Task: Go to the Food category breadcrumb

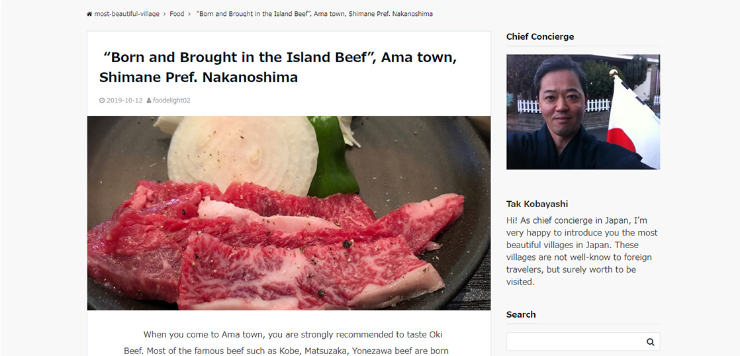Action: (x=177, y=14)
